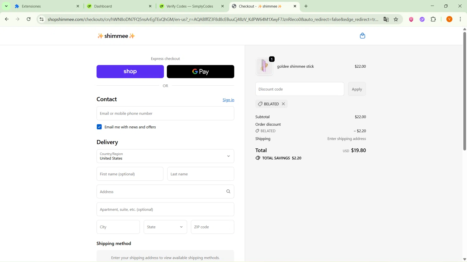Screen dimensions: 467x262
Task: Close the Verify Codes SimplyCodes tab
Action: click(x=222, y=6)
